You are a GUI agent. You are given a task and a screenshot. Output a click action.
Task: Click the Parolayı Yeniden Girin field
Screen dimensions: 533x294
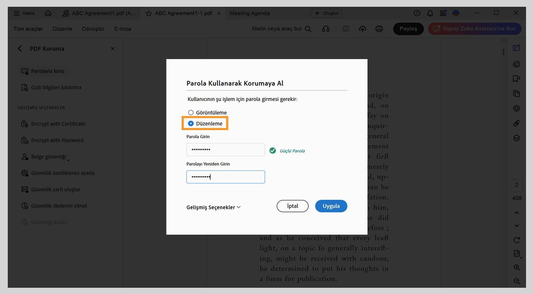coord(226,177)
